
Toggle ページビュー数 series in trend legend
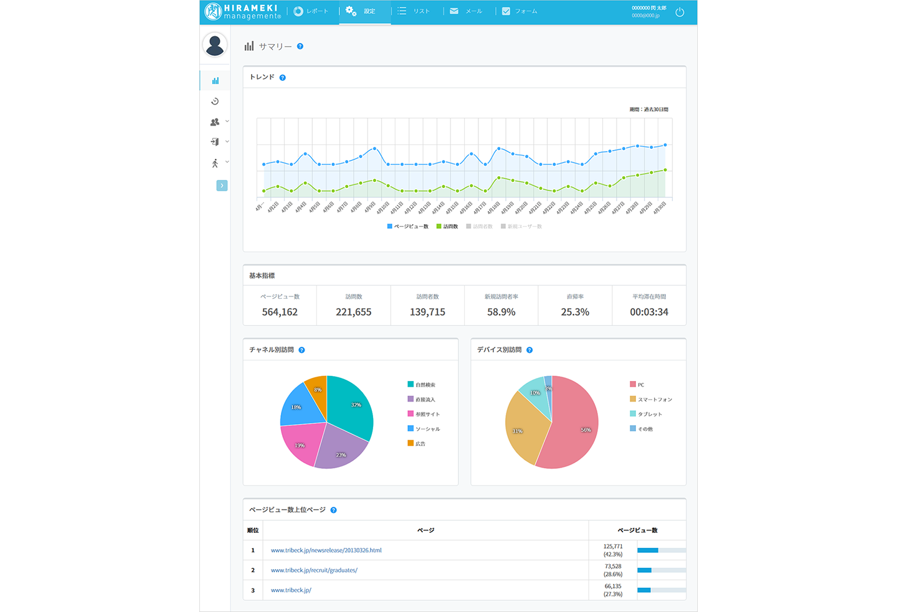click(x=408, y=227)
